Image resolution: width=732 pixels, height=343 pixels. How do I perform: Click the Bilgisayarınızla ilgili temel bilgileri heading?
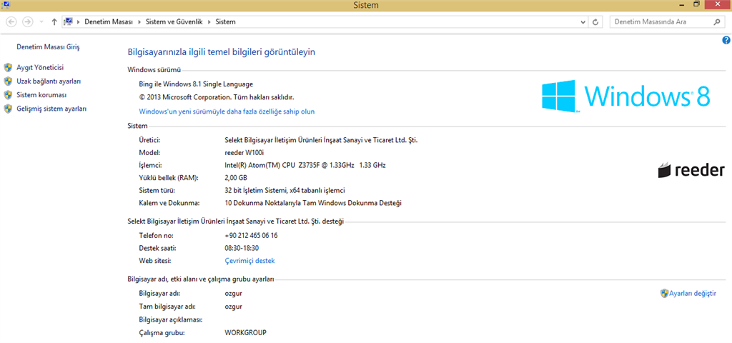coord(222,51)
